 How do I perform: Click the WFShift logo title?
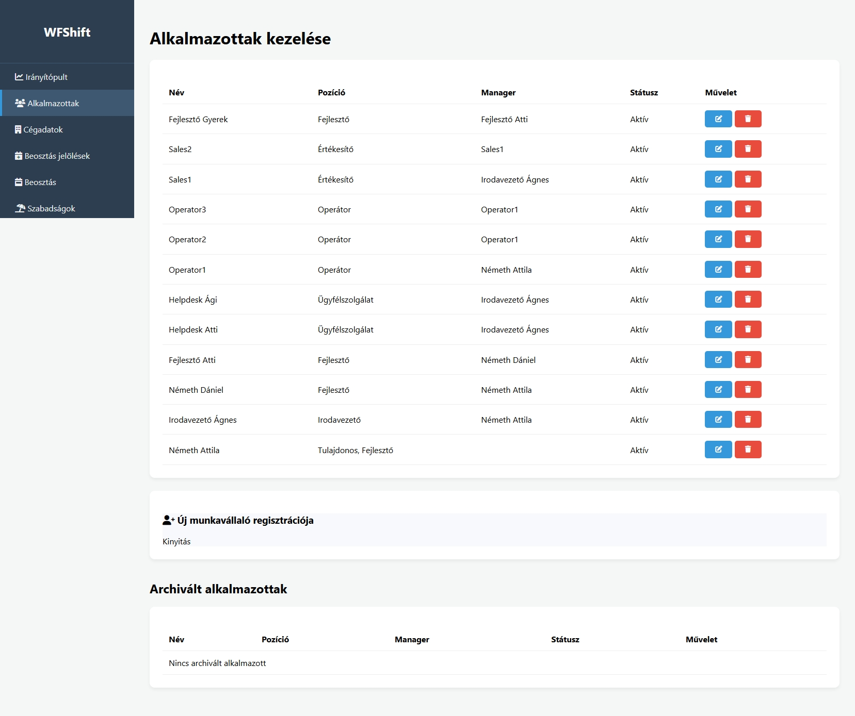click(67, 32)
